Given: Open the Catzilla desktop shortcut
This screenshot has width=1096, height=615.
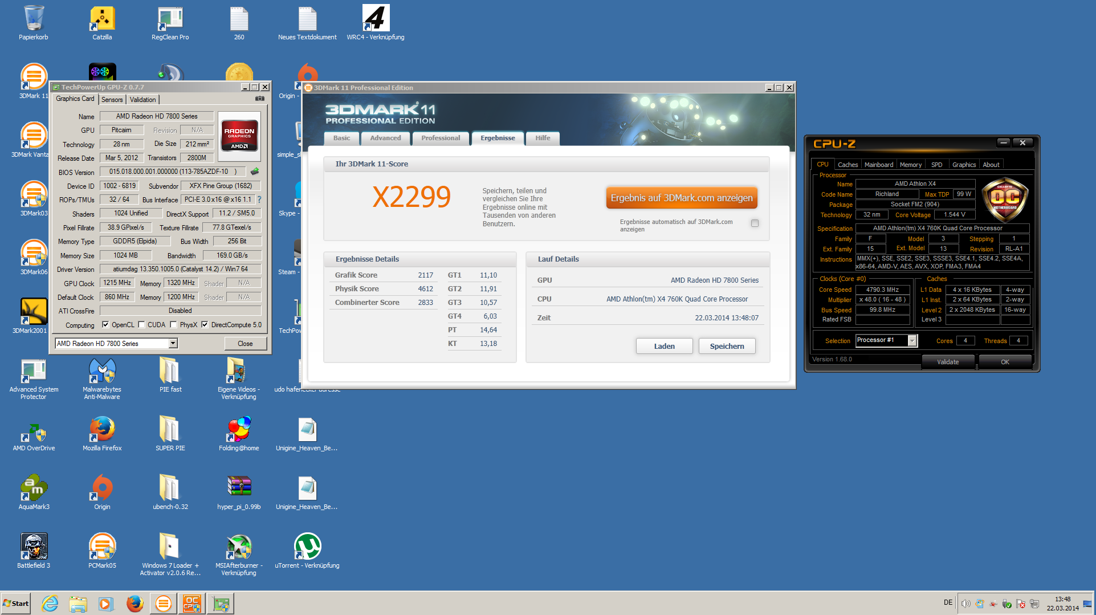Looking at the screenshot, I should 102,23.
